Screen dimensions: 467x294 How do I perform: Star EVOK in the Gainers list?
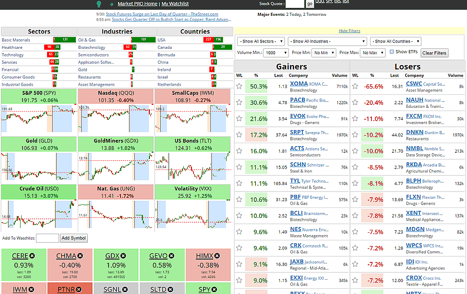239,118
